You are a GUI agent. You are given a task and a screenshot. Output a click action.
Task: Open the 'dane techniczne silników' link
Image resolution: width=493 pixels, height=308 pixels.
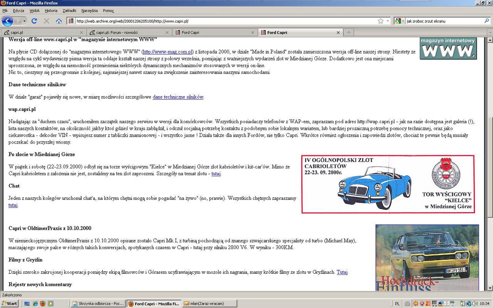178,97
